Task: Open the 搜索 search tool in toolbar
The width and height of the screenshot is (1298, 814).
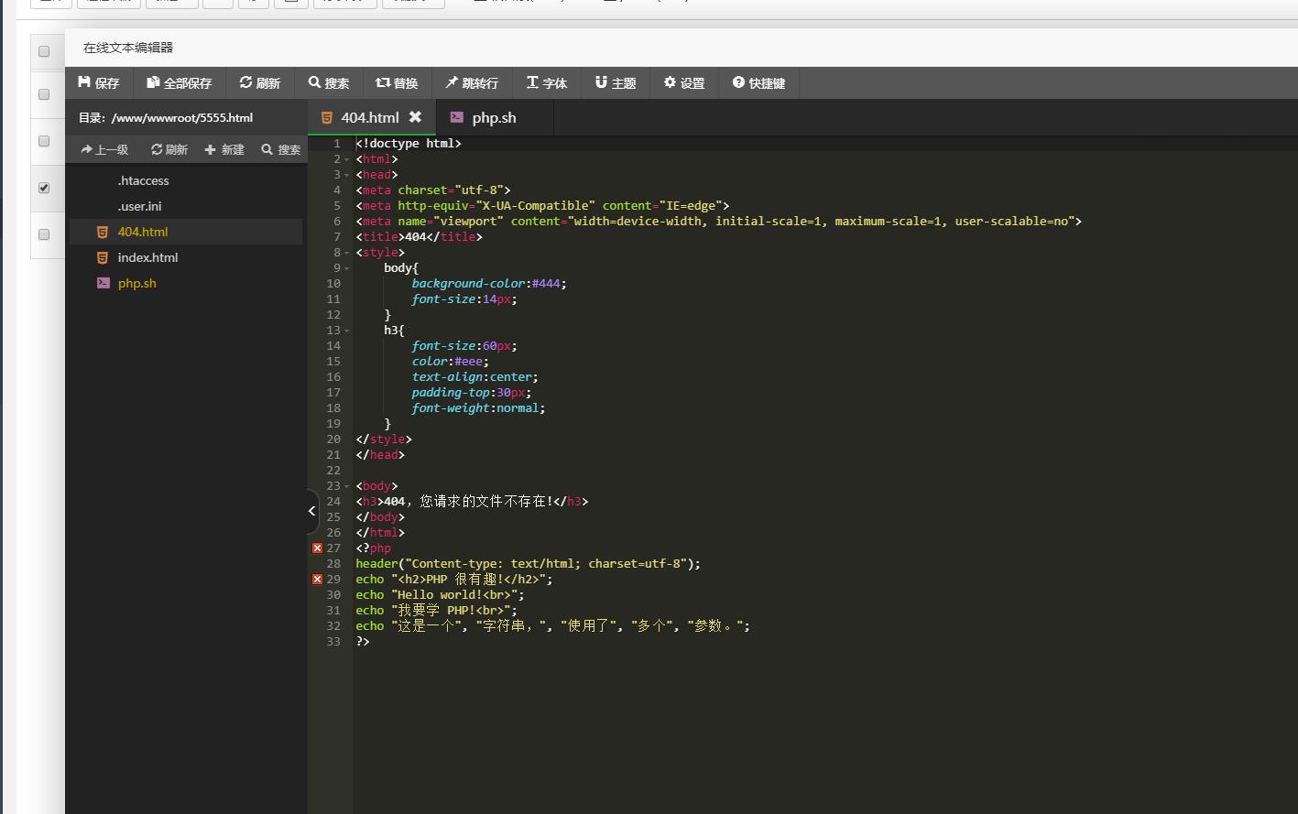Action: pyautogui.click(x=329, y=83)
